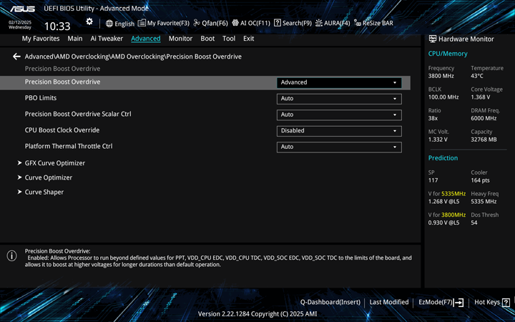Switch to the Monitor tab
The image size is (515, 322).
180,39
